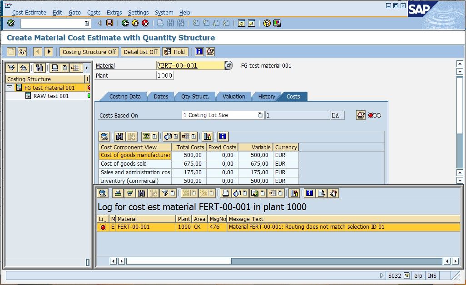Click the Plant input field
Image resolution: width=466 pixels, height=285 pixels.
coord(165,75)
